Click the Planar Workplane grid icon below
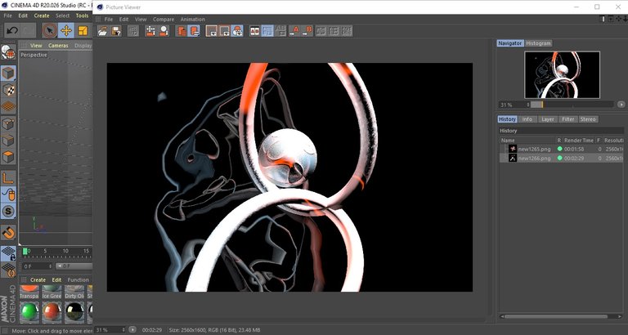 8,270
